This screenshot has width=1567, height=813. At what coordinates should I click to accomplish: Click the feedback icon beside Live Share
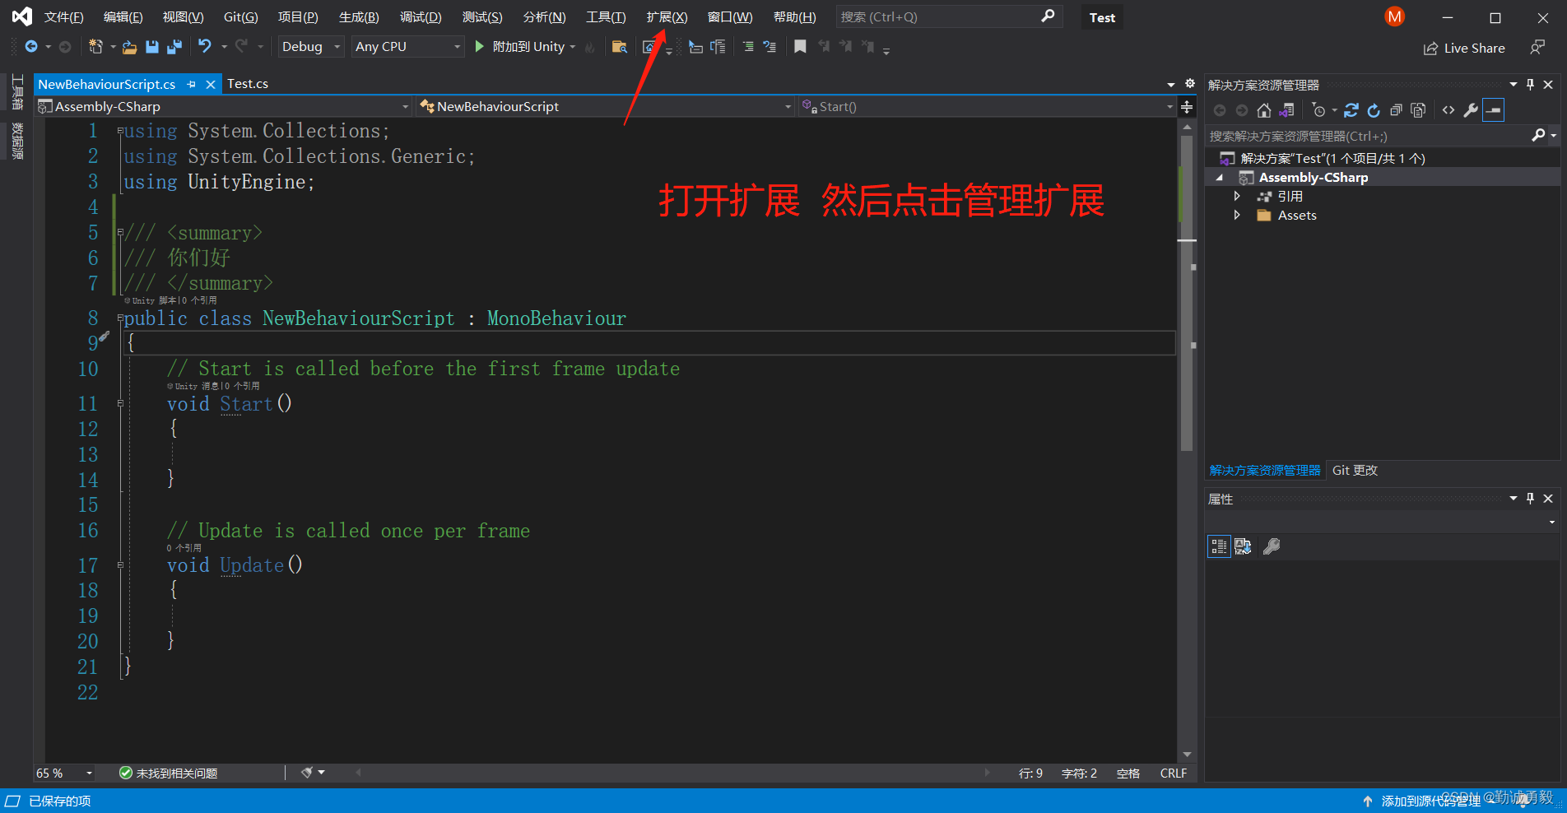[x=1537, y=48]
